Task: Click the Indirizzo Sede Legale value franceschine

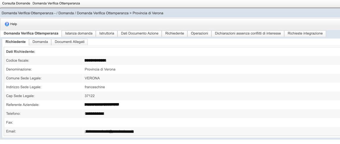Action: 95,87
